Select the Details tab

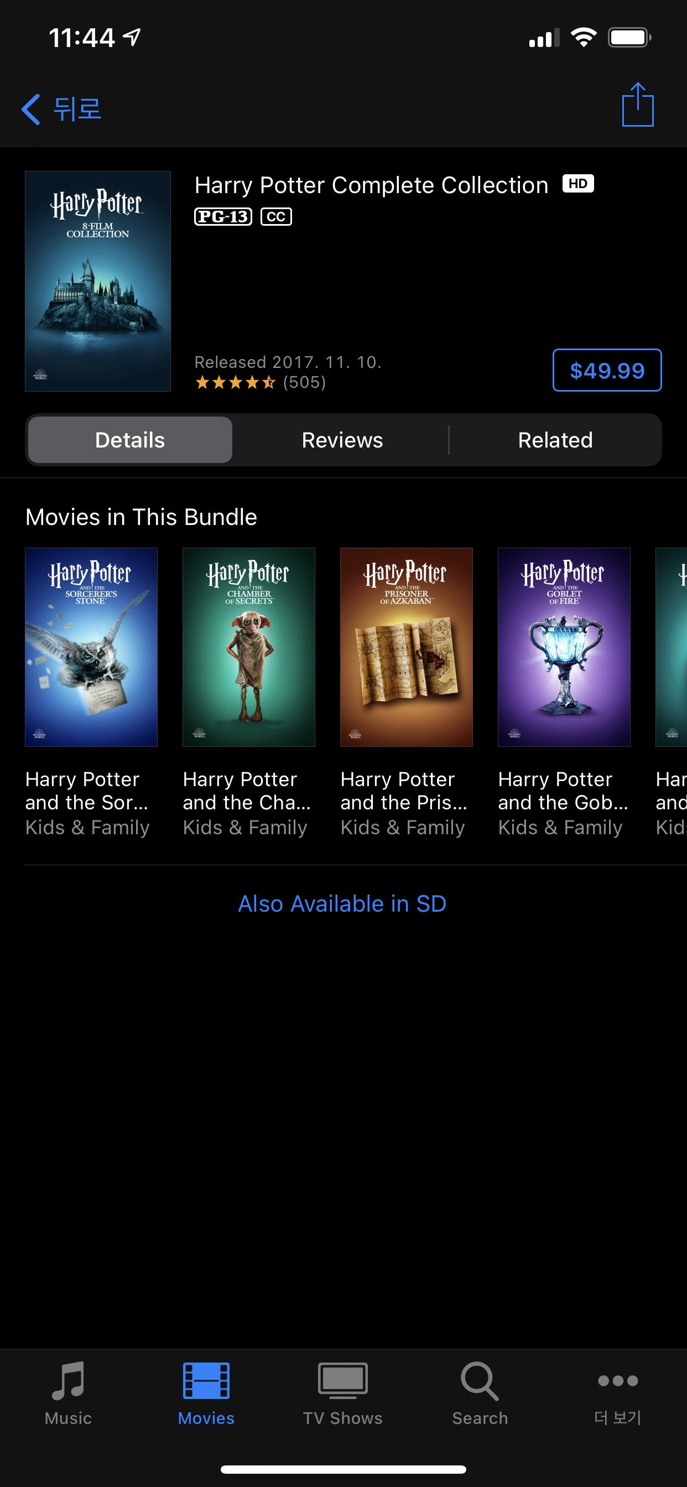[130, 440]
